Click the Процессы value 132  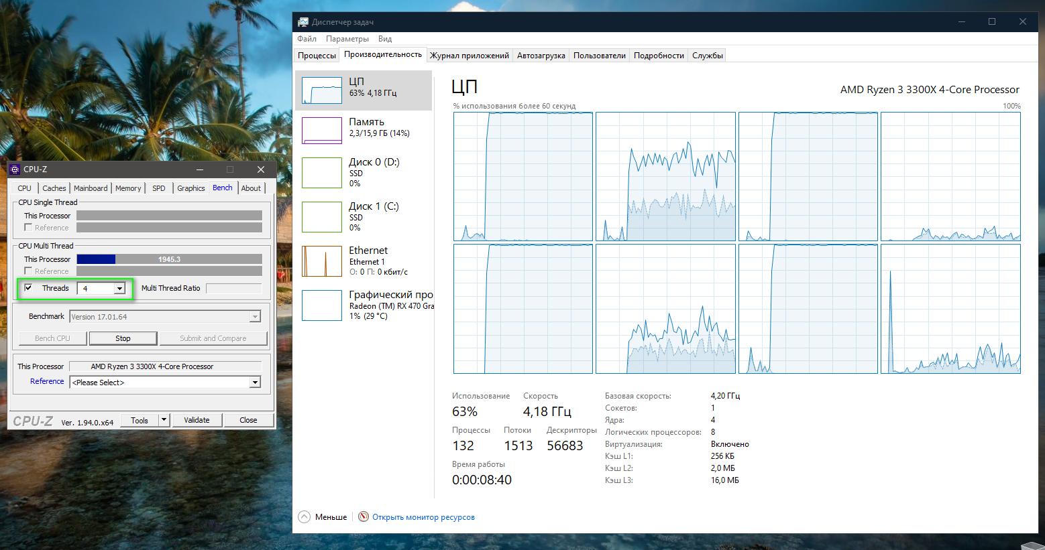click(463, 445)
